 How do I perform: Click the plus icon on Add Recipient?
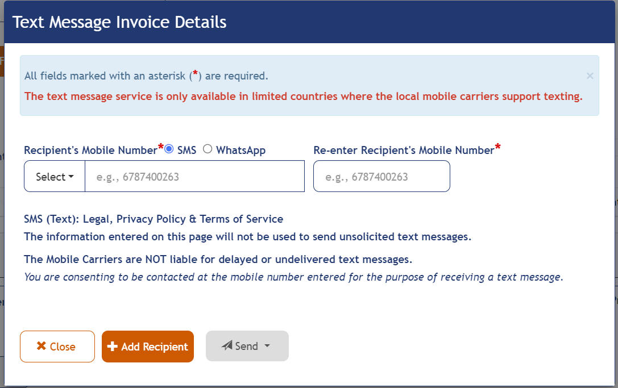pos(113,346)
